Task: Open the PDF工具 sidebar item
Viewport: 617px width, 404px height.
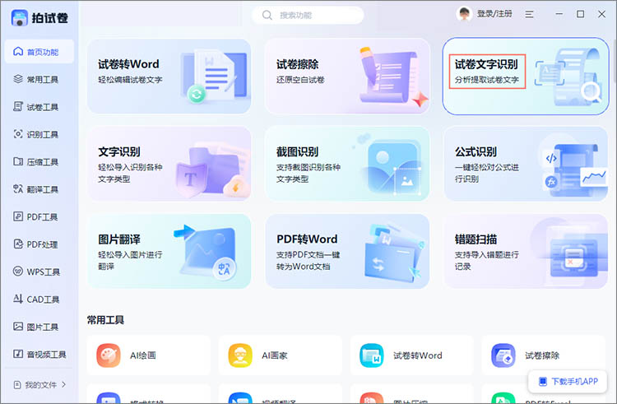Action: [39, 216]
